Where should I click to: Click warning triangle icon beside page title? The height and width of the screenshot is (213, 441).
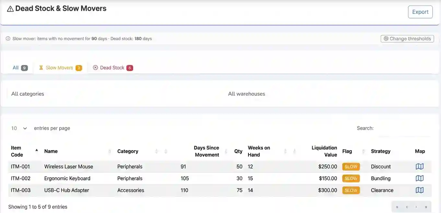[x=10, y=9]
